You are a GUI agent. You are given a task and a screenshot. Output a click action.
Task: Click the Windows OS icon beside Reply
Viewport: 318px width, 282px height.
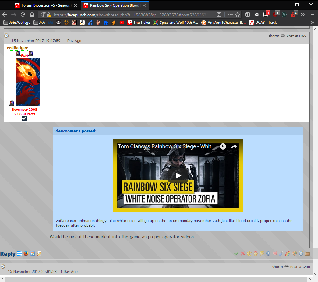click(x=19, y=253)
